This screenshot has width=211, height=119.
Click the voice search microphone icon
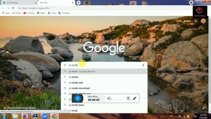(x=143, y=65)
